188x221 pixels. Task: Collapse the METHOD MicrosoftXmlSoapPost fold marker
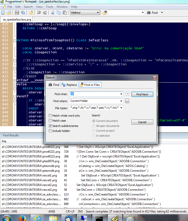click(x=14, y=40)
